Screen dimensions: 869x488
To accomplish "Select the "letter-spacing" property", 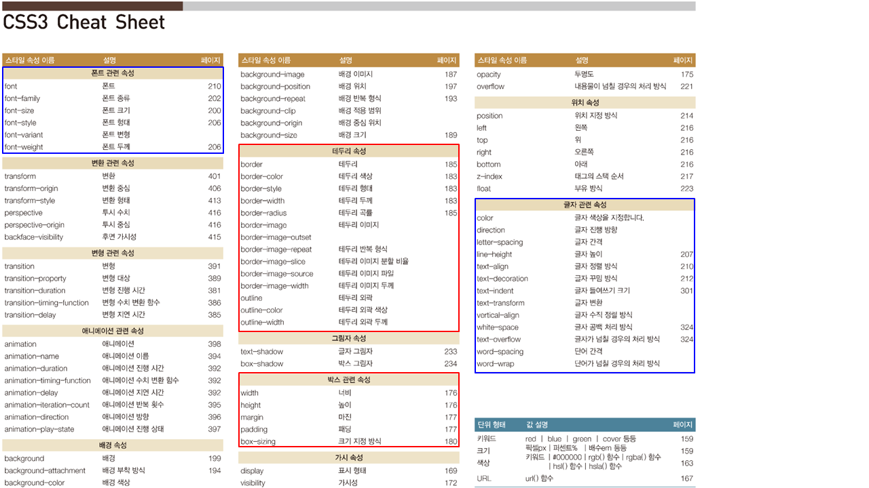I will (x=500, y=243).
